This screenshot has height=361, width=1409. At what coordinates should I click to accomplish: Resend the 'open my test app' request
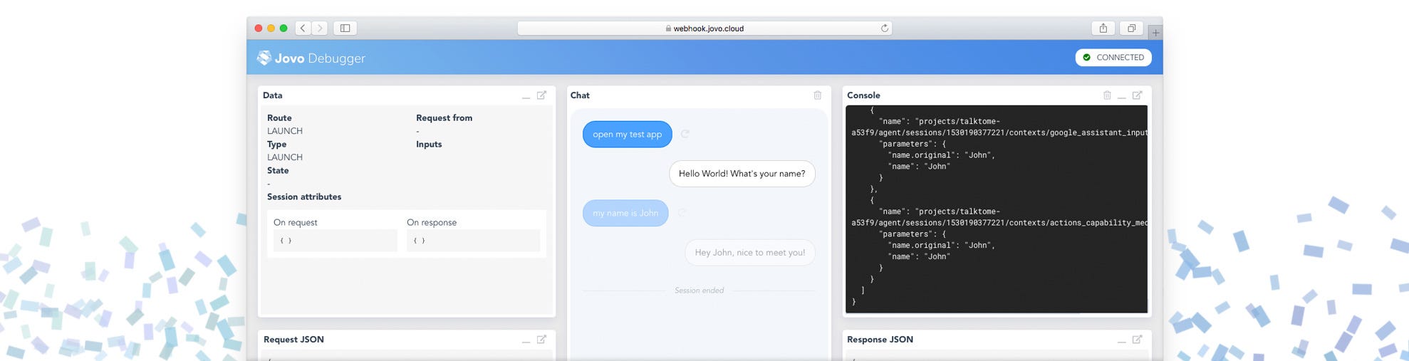(685, 134)
